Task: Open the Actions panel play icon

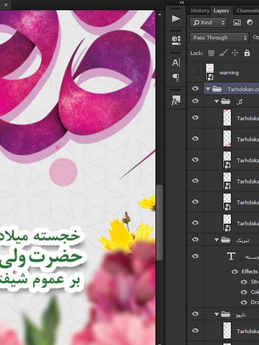Action: coord(176,19)
